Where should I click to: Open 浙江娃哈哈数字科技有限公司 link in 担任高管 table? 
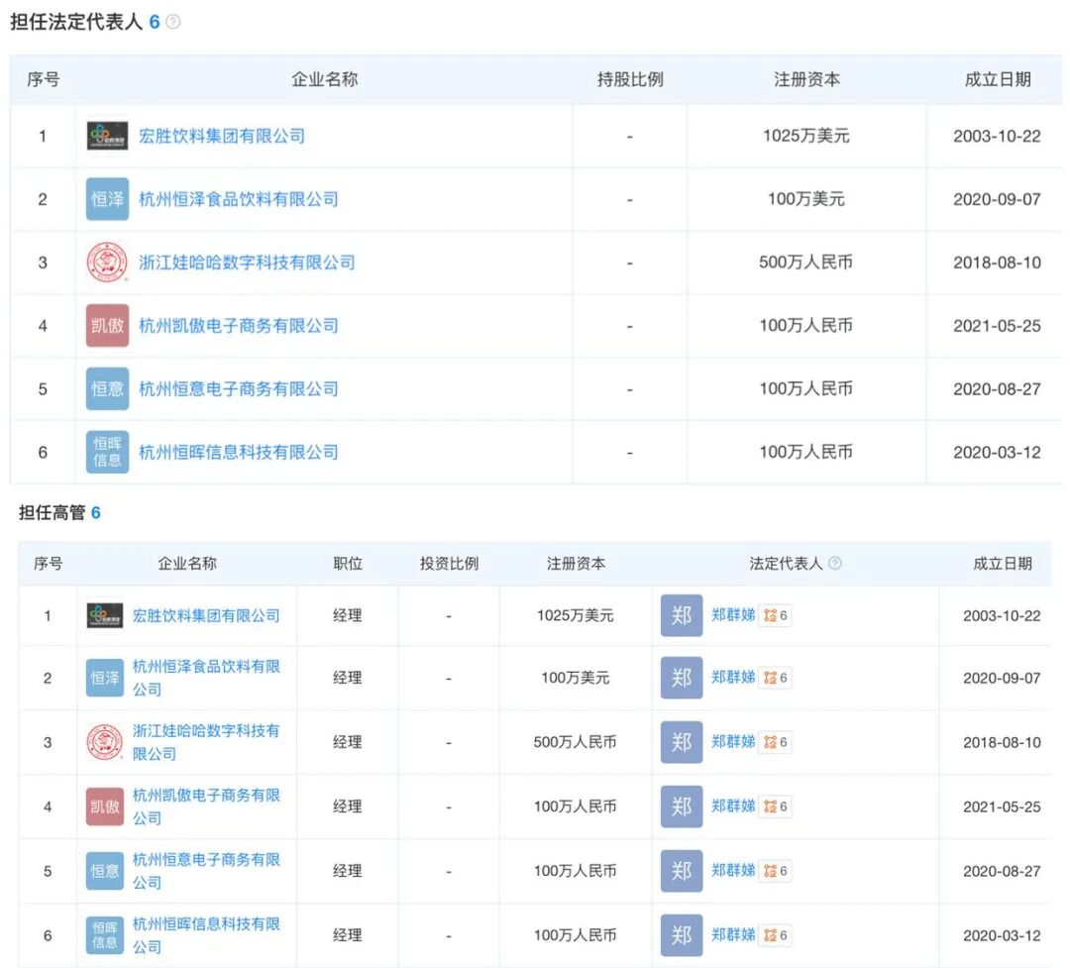pyautogui.click(x=206, y=742)
